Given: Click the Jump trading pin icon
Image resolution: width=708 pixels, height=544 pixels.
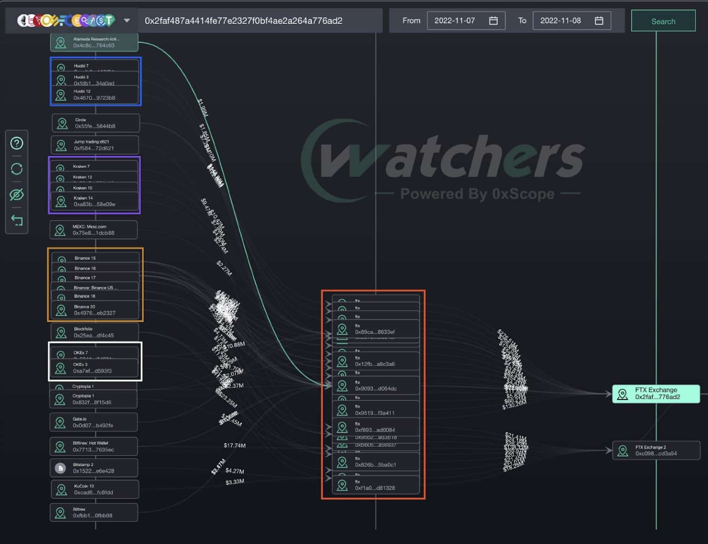Looking at the screenshot, I should pos(61,145).
